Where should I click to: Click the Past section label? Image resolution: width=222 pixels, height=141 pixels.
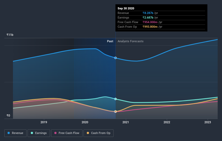point(110,41)
